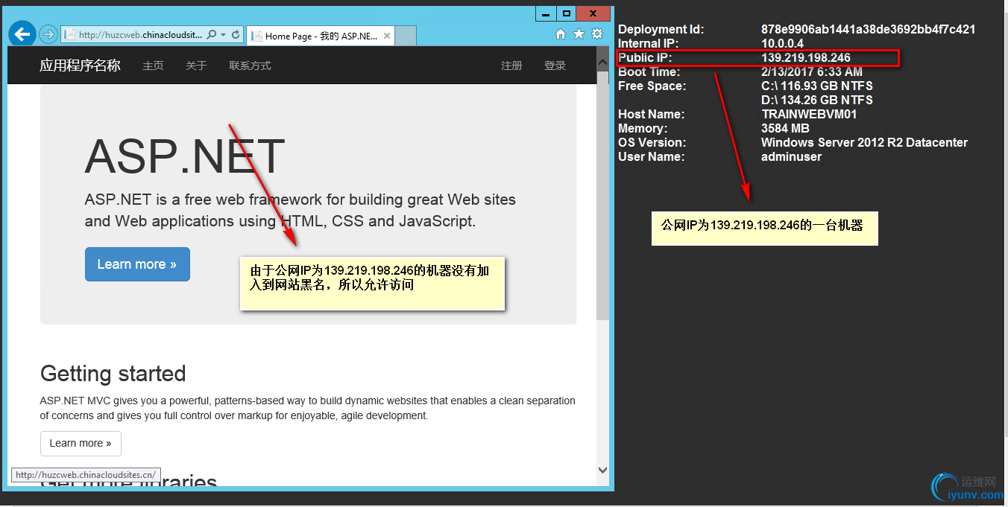
Task: Click the page scrollbar down arrow
Action: [602, 470]
